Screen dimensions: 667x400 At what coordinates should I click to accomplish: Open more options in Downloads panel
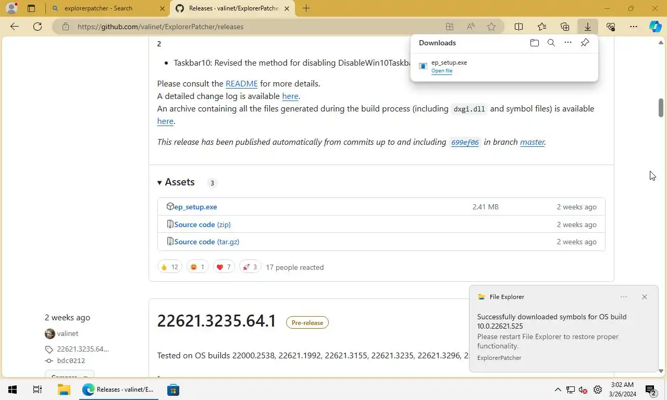tap(568, 43)
